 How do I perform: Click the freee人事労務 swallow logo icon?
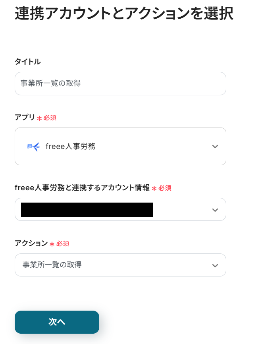[33, 147]
